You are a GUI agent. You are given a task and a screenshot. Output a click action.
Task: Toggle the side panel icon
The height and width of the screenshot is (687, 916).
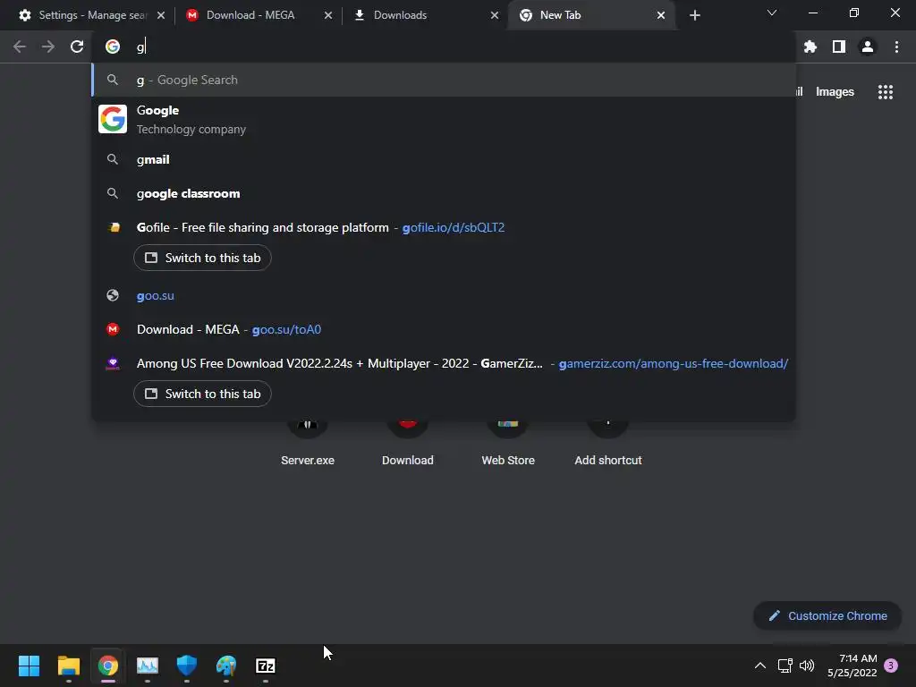[839, 47]
